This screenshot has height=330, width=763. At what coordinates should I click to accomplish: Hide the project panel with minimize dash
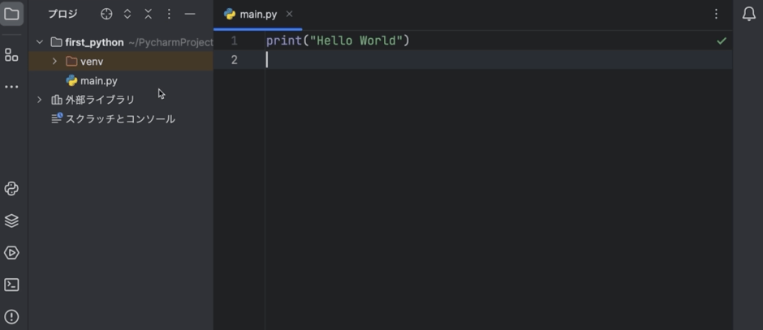click(190, 14)
